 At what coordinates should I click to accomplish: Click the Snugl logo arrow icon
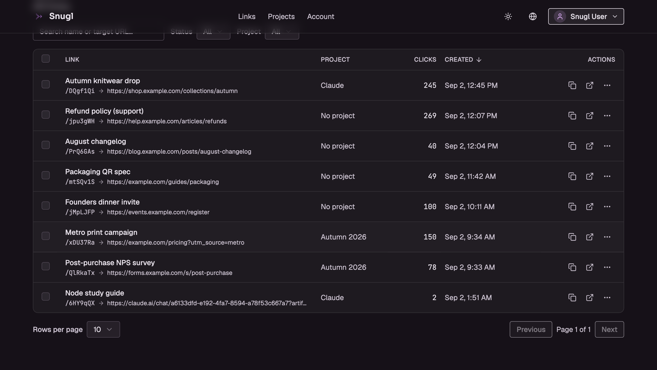click(x=39, y=16)
